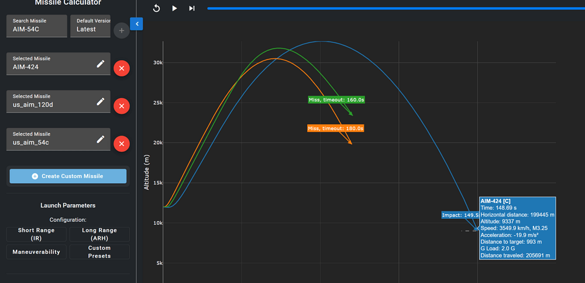Viewport: 585px width, 283px height.
Task: Remove the us_aim_54c missile
Action: click(121, 144)
